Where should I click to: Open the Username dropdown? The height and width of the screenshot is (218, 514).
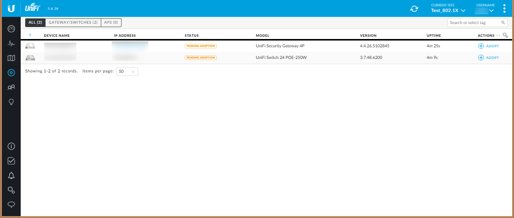485,11
